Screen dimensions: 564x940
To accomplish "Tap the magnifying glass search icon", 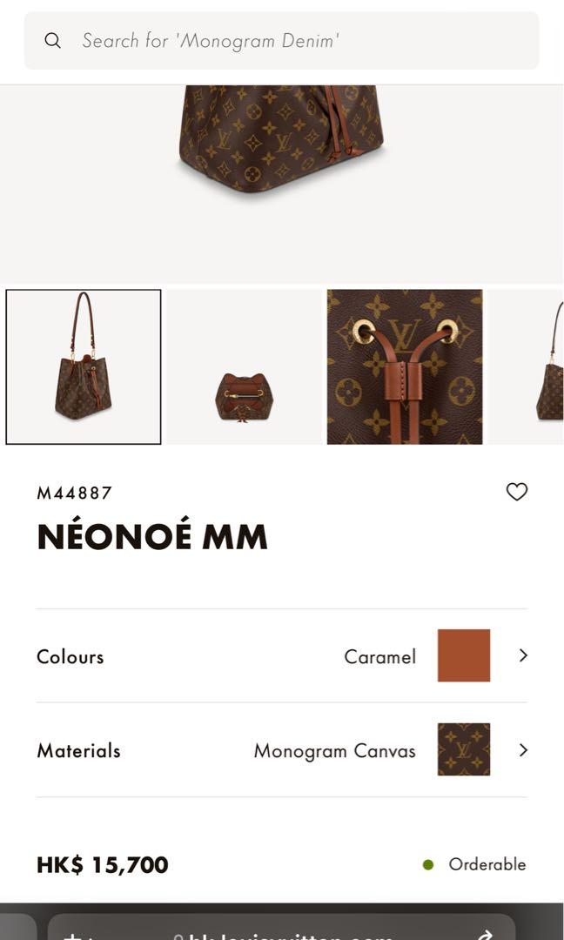I will click(x=53, y=41).
